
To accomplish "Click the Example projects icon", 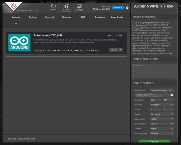I will click(79, 6).
